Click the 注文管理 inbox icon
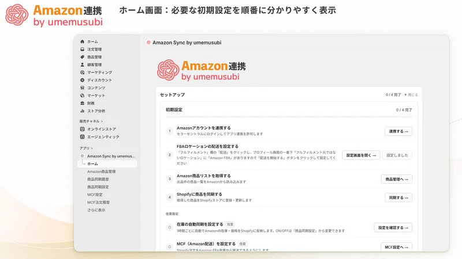Image resolution: width=462 pixels, height=259 pixels. click(x=82, y=49)
